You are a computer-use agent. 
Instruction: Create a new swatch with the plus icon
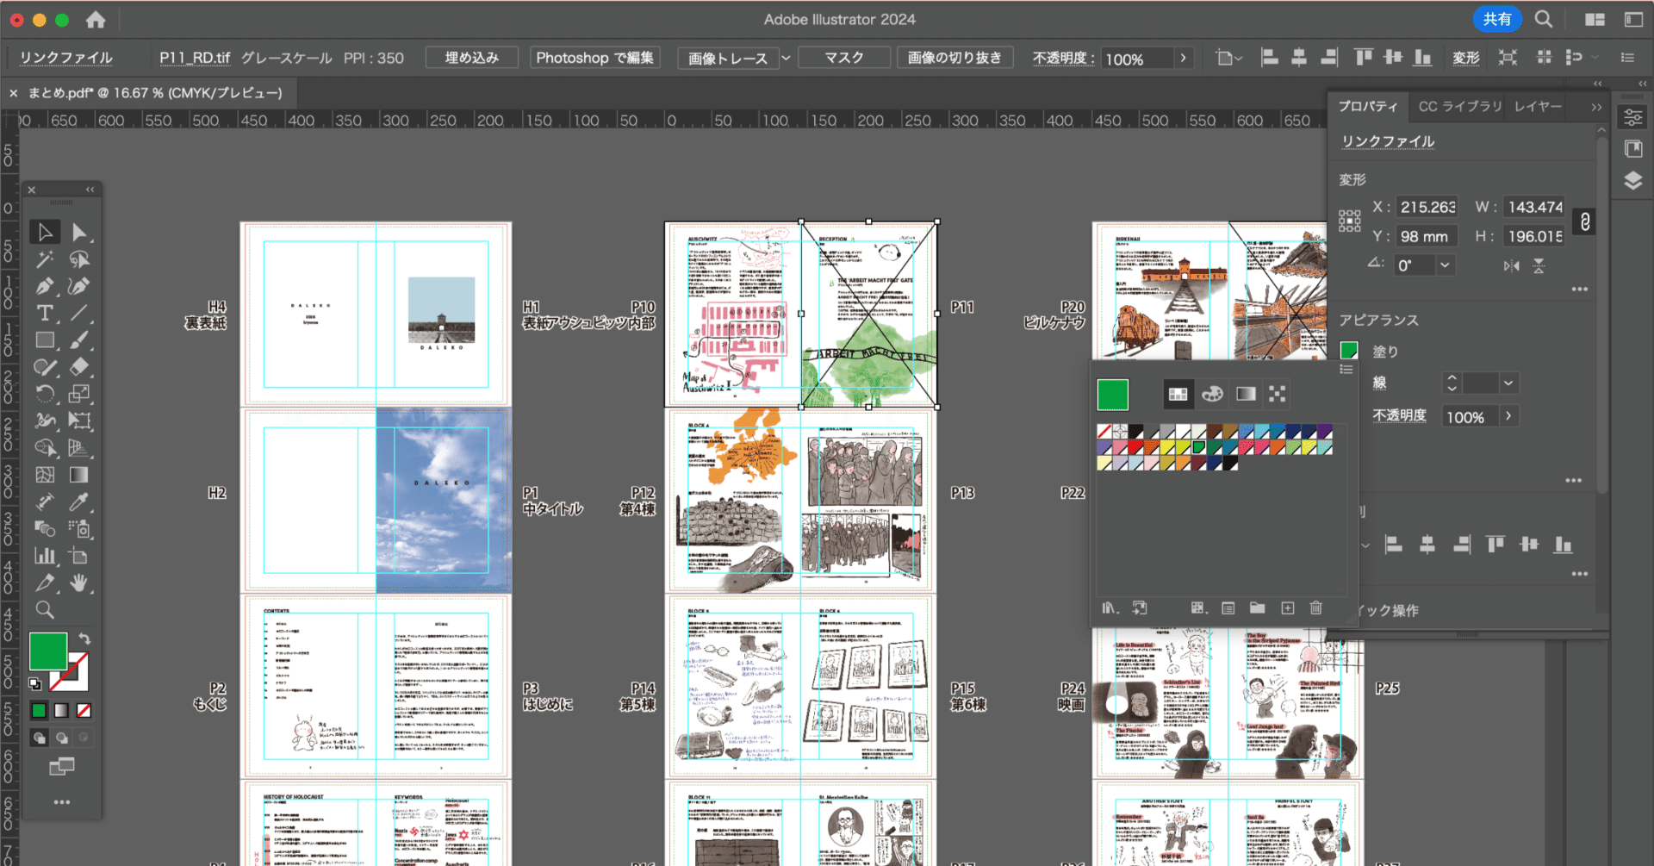click(1287, 607)
